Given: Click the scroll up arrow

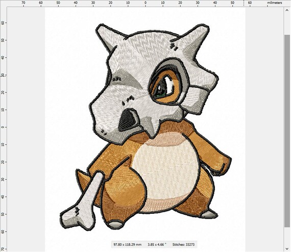Looking at the screenshot, I should click(287, 10).
